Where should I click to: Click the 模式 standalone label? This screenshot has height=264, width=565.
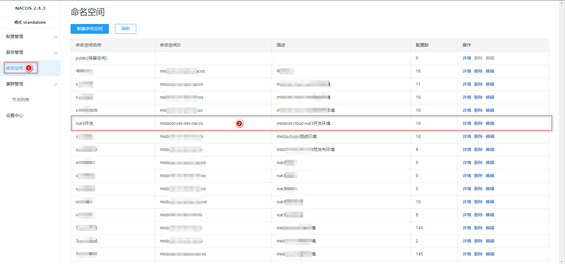[x=30, y=22]
